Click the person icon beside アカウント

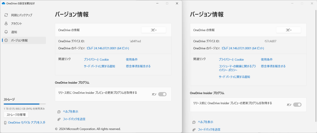(x=6, y=24)
